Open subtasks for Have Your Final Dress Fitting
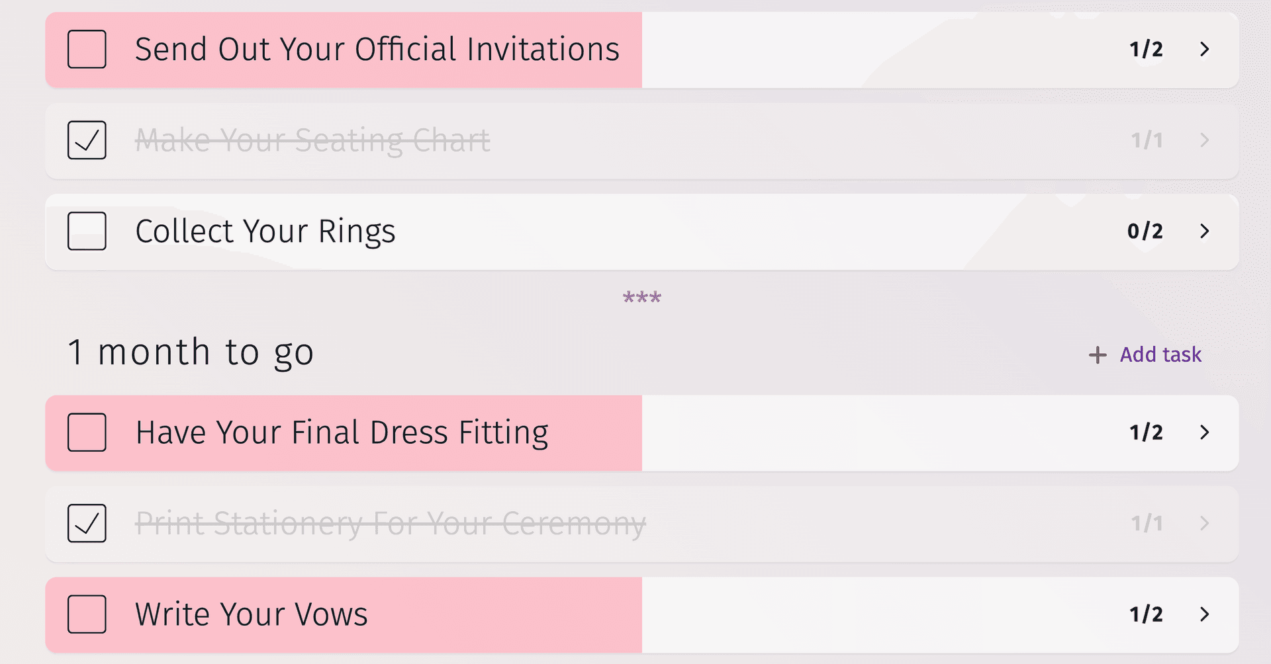The width and height of the screenshot is (1271, 664). 1205,433
